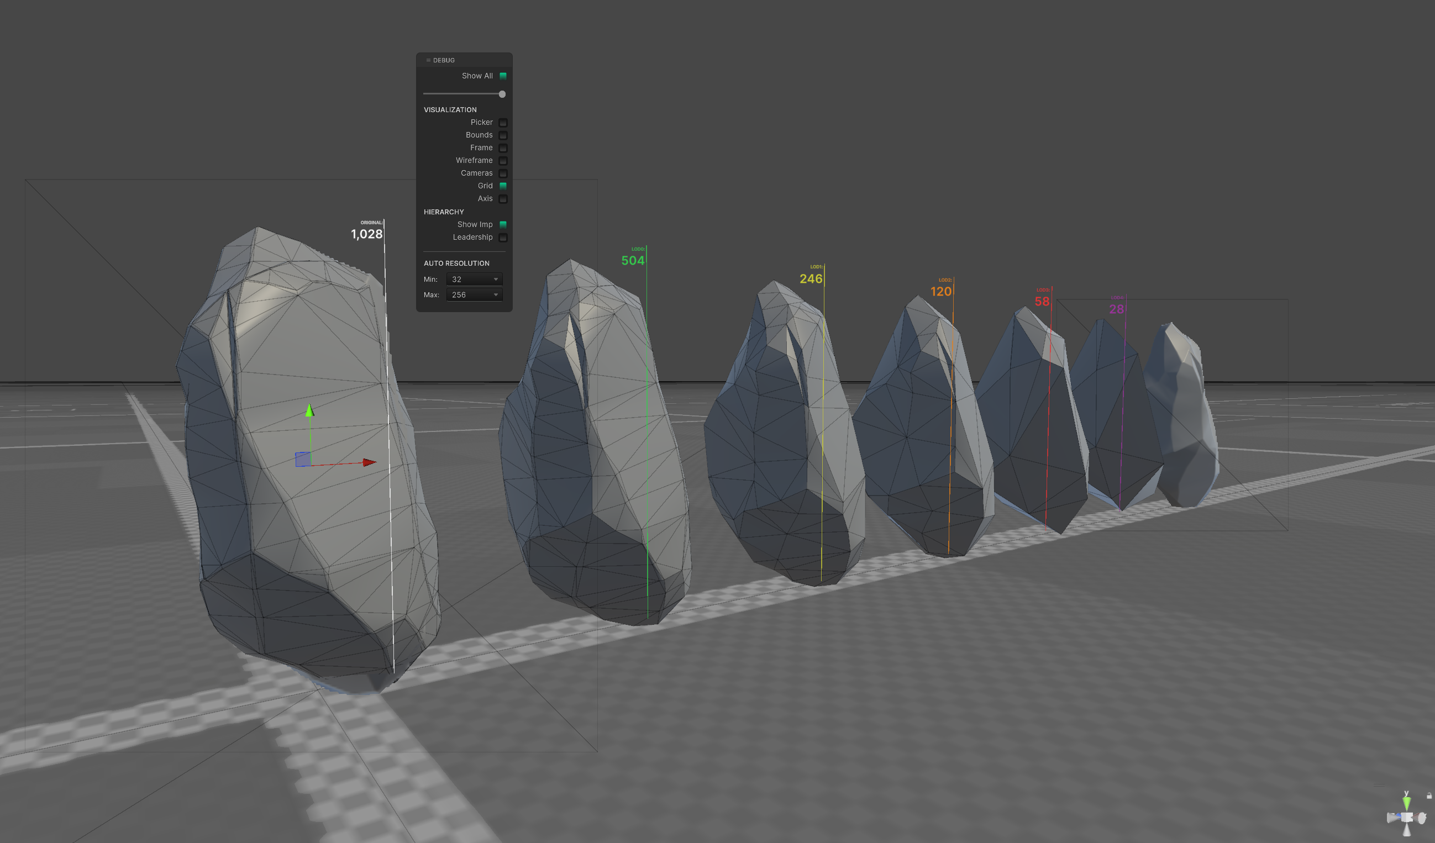Disable the Show All checkbox
Viewport: 1435px width, 843px height.
pyautogui.click(x=503, y=76)
